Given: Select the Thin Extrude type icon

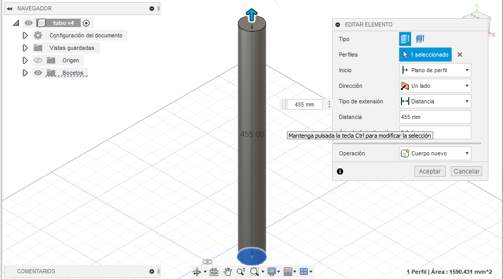Looking at the screenshot, I should (x=420, y=39).
